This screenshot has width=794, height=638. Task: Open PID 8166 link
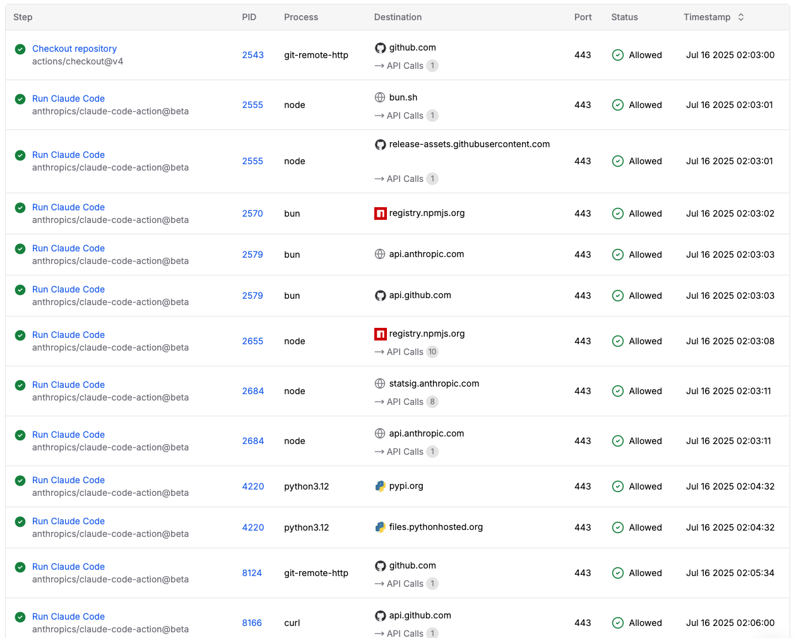pyautogui.click(x=252, y=623)
